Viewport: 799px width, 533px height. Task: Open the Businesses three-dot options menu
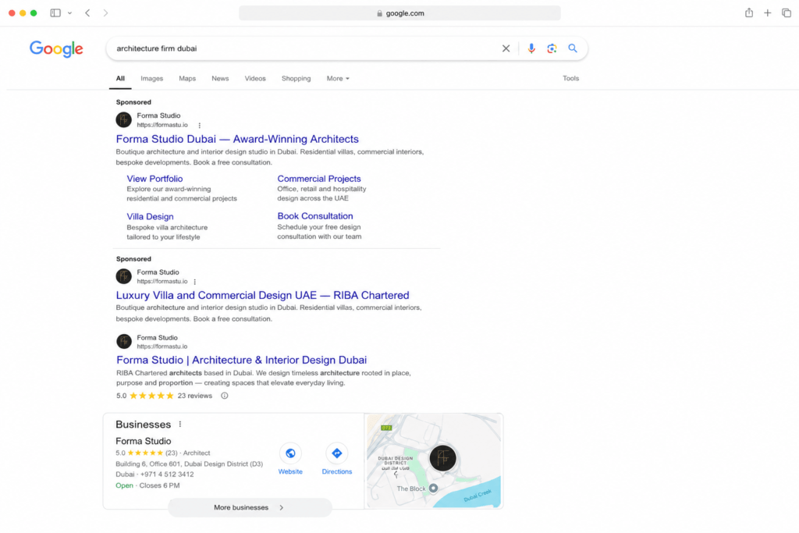[180, 425]
